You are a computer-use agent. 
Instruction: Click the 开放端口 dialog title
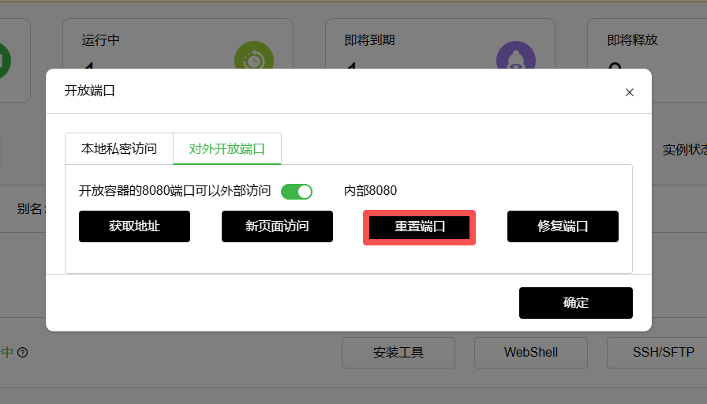tap(90, 91)
